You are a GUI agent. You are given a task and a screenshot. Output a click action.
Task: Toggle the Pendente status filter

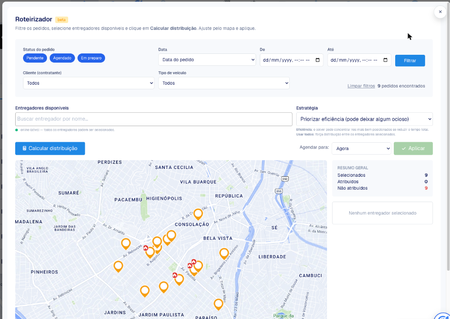coord(35,58)
